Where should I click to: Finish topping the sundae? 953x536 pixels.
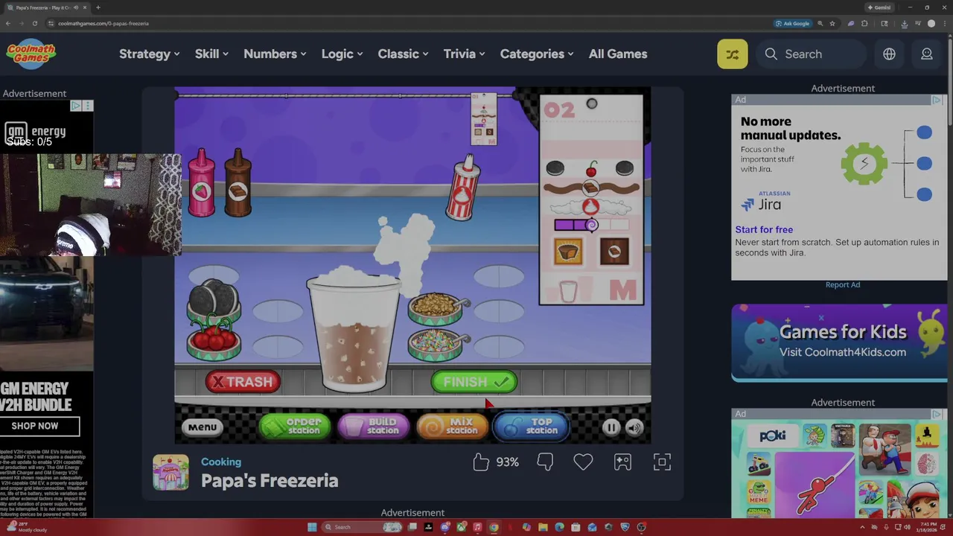(474, 382)
